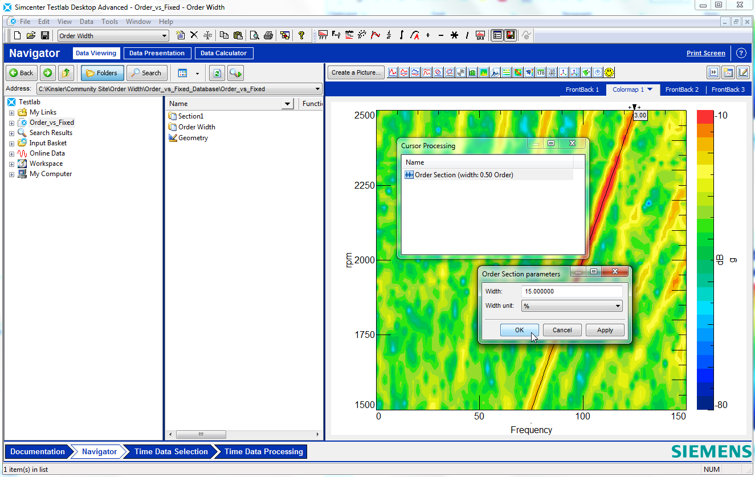This screenshot has height=477, width=755.
Task: Click the Delete (X) icon in the toolbar
Action: click(194, 35)
